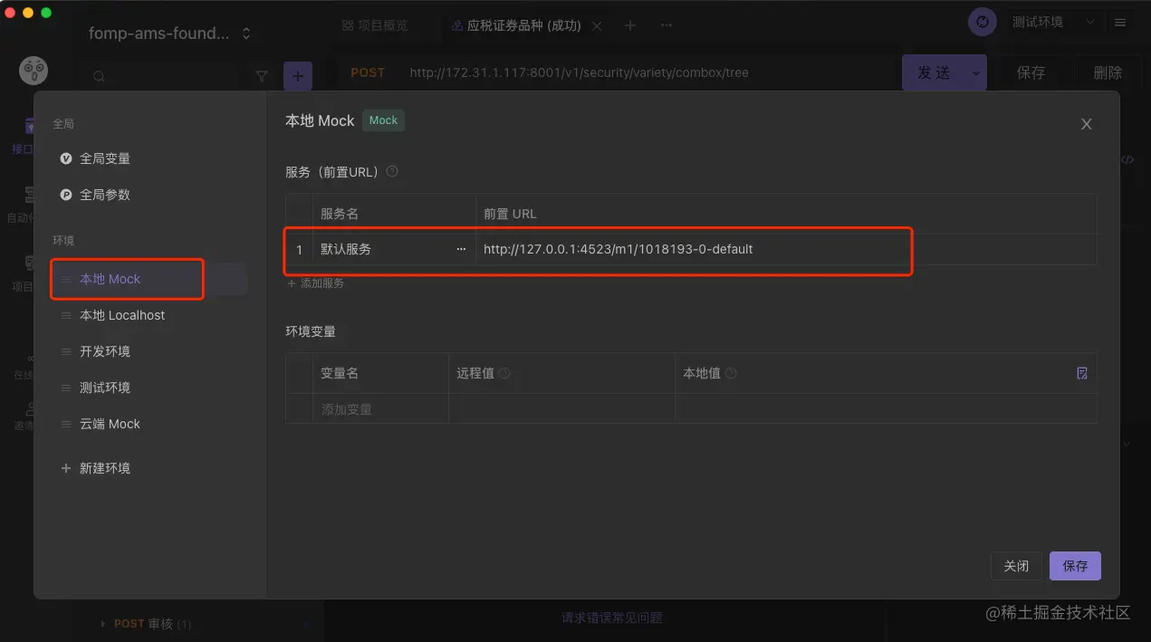
Task: Open 全局参数 global parameters settings
Action: (104, 195)
